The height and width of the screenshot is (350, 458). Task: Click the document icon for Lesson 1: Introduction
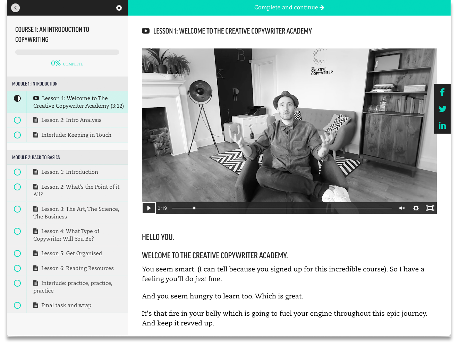[36, 172]
